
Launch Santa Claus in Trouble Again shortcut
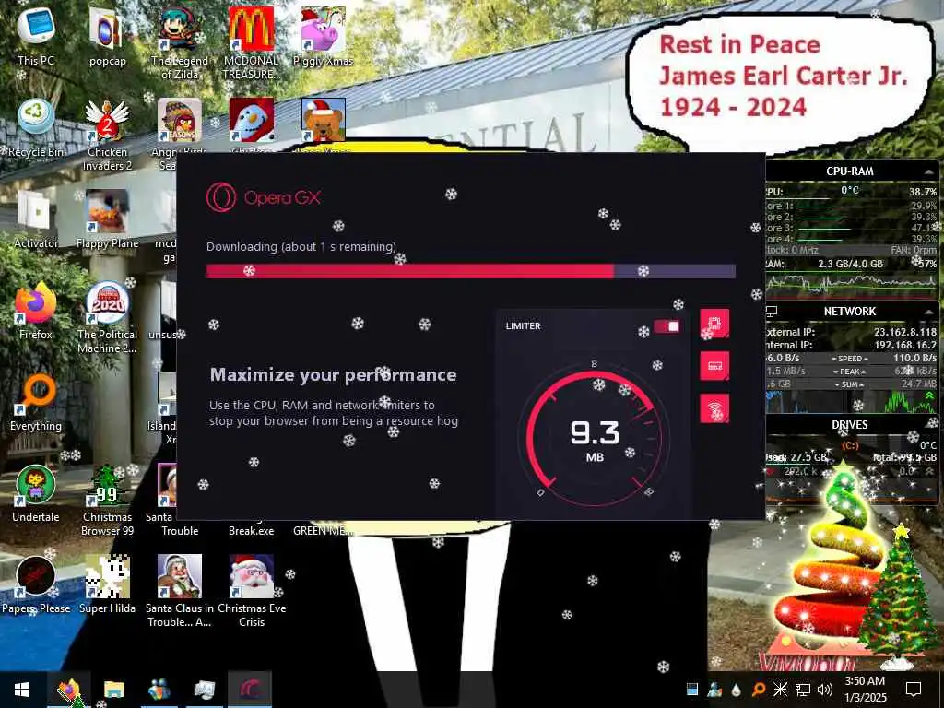tap(180, 591)
